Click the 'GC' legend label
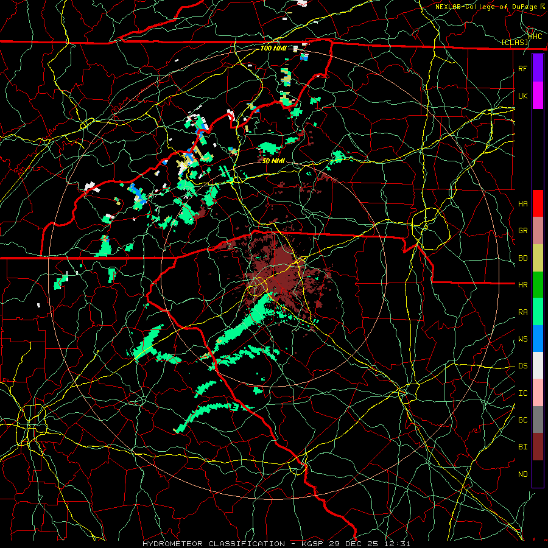 522,420
